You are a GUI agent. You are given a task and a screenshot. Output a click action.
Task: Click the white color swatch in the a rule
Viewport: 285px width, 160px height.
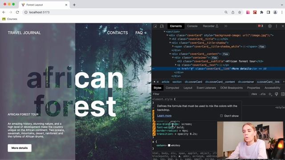click(x=169, y=145)
